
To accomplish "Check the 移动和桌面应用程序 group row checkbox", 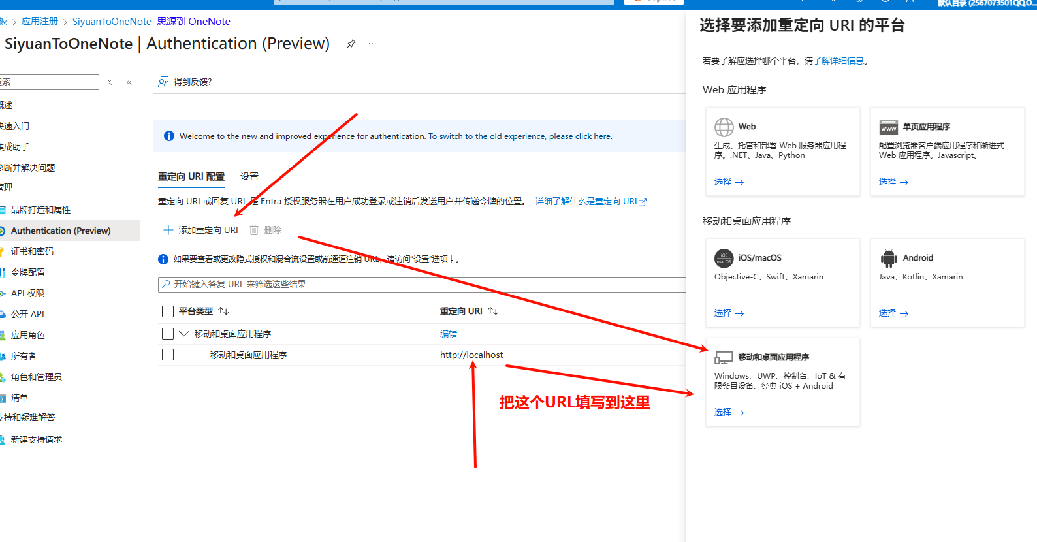I will 168,334.
